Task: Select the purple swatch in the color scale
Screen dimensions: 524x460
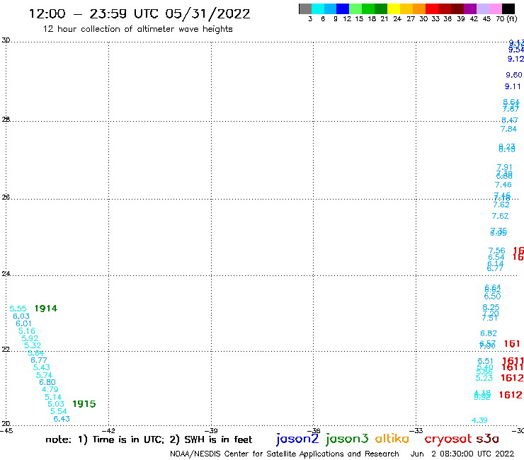Action: tap(470, 8)
